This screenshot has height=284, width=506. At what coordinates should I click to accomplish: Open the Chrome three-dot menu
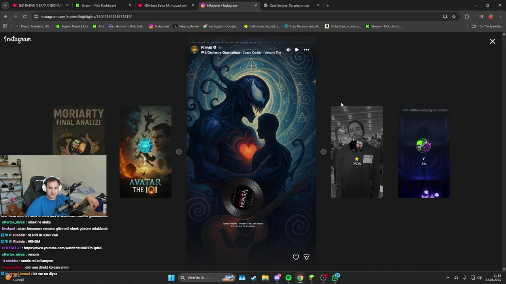click(x=500, y=17)
